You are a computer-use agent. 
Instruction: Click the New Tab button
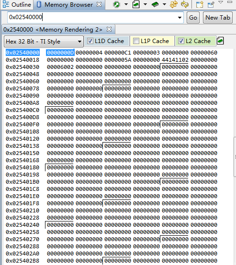(x=218, y=18)
